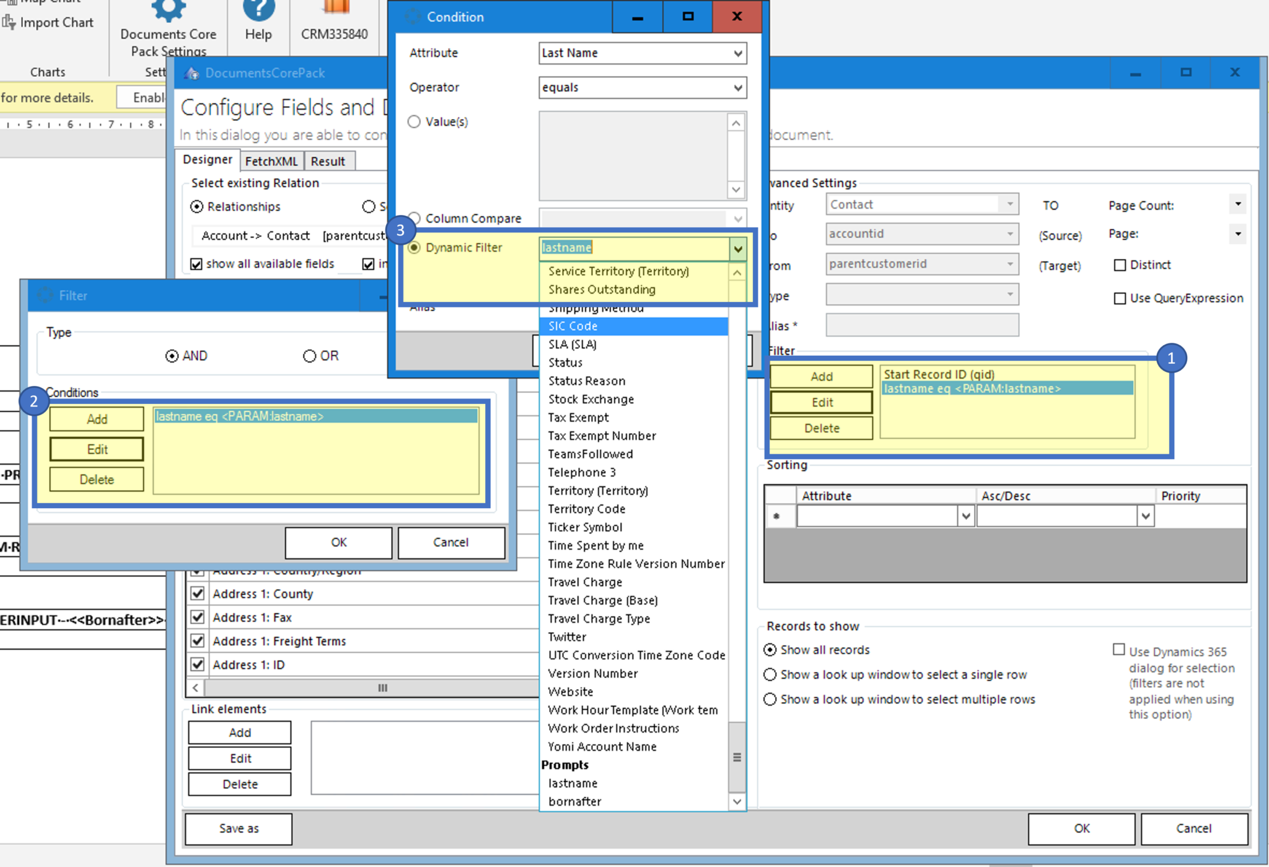Screen dimensions: 1269x867
Task: Expand the Page Count dropdown
Action: [x=1238, y=205]
